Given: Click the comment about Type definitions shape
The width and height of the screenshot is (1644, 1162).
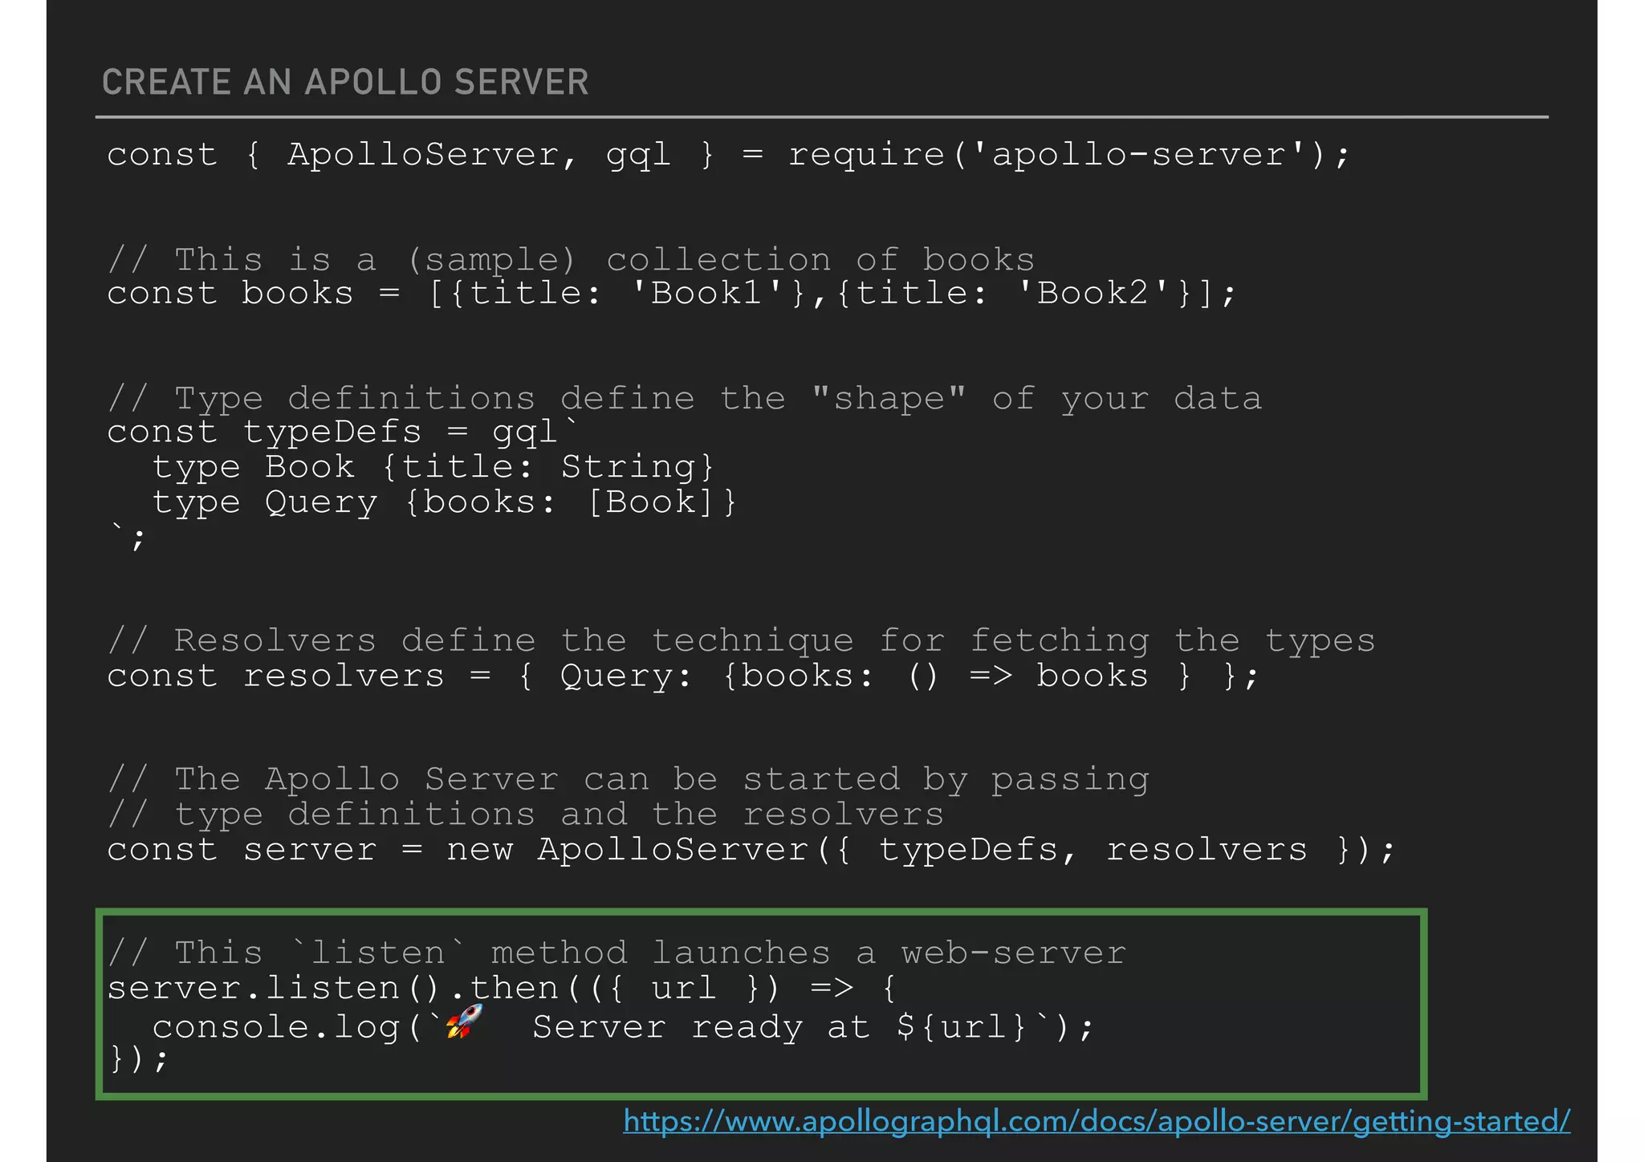Looking at the screenshot, I should pos(684,399).
